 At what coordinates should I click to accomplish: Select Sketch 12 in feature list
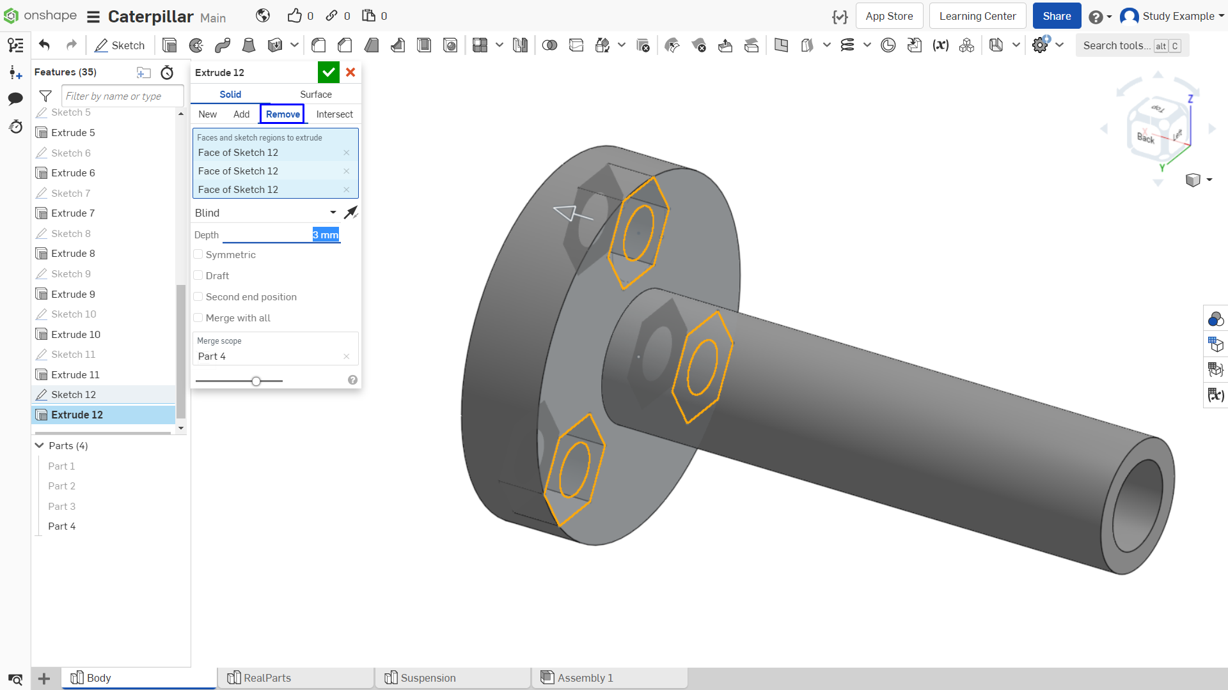pyautogui.click(x=104, y=395)
